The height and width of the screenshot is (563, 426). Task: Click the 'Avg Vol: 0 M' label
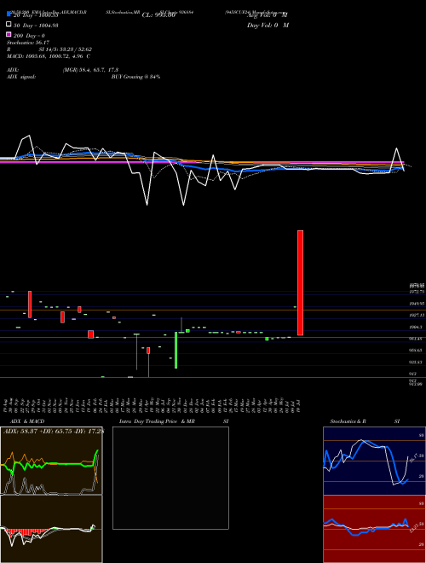click(268, 15)
